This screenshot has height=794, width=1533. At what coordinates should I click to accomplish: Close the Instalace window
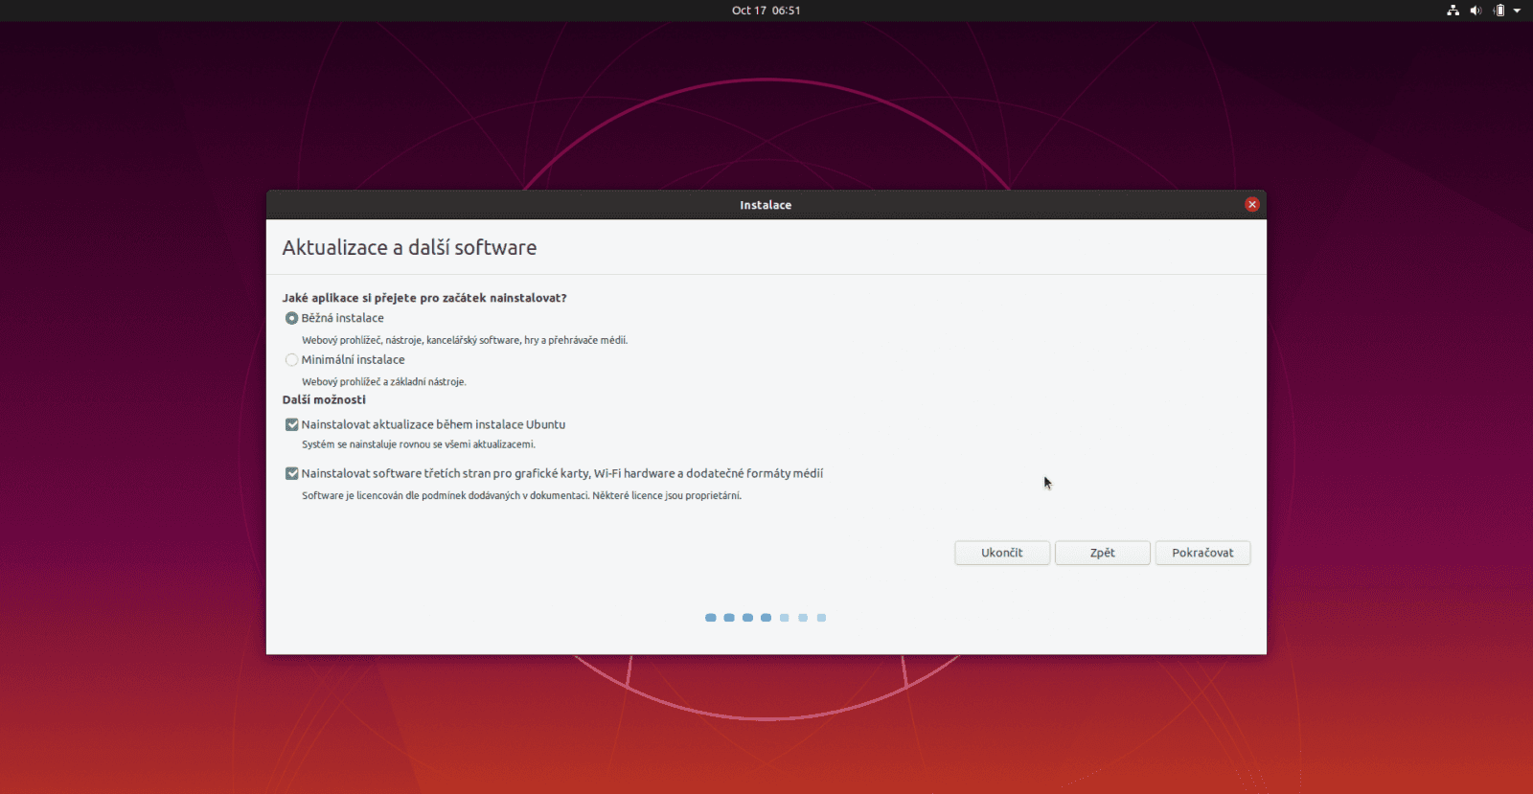point(1251,204)
